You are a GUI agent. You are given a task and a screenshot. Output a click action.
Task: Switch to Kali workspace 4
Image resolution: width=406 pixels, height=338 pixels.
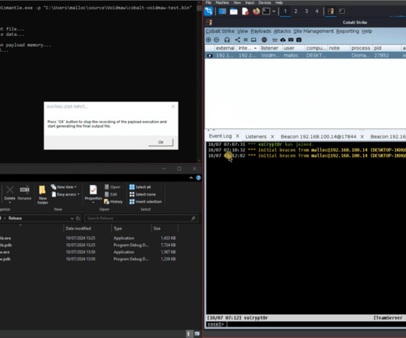316,11
